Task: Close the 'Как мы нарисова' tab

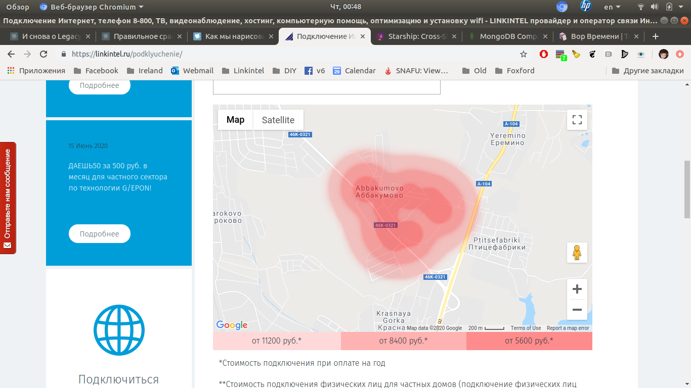Action: click(271, 36)
